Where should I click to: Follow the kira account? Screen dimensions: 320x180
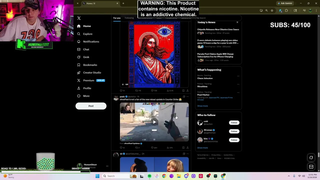[234, 140]
